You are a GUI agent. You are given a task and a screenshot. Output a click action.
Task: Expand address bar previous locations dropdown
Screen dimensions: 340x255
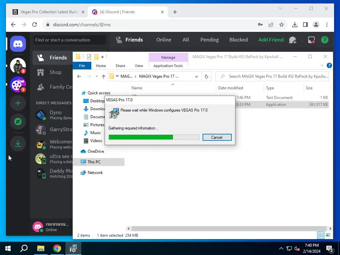coord(197,77)
